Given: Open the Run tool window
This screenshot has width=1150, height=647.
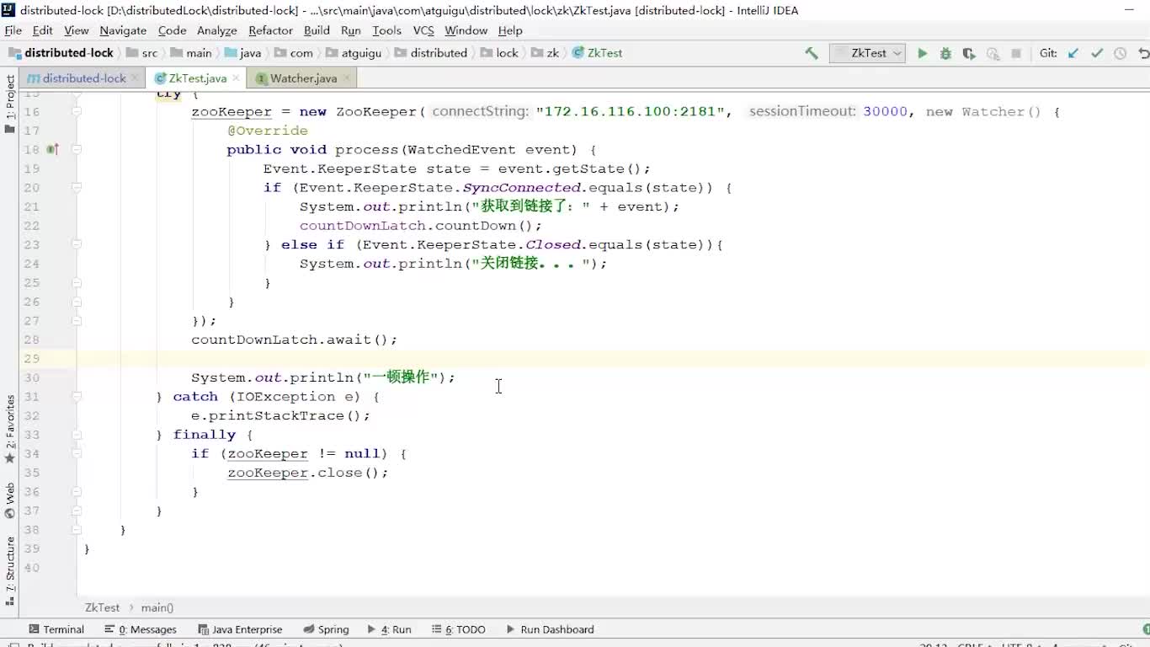Looking at the screenshot, I should pos(389,629).
